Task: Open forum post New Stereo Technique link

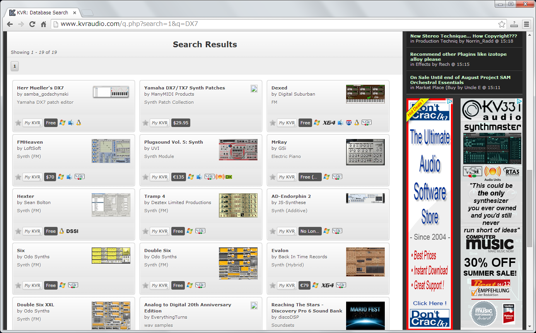Action: pyautogui.click(x=464, y=36)
